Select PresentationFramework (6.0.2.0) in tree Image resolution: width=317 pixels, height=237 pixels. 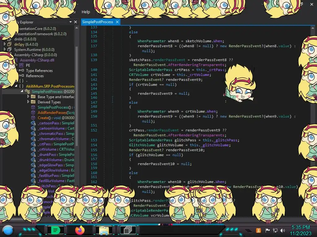coord(41,34)
